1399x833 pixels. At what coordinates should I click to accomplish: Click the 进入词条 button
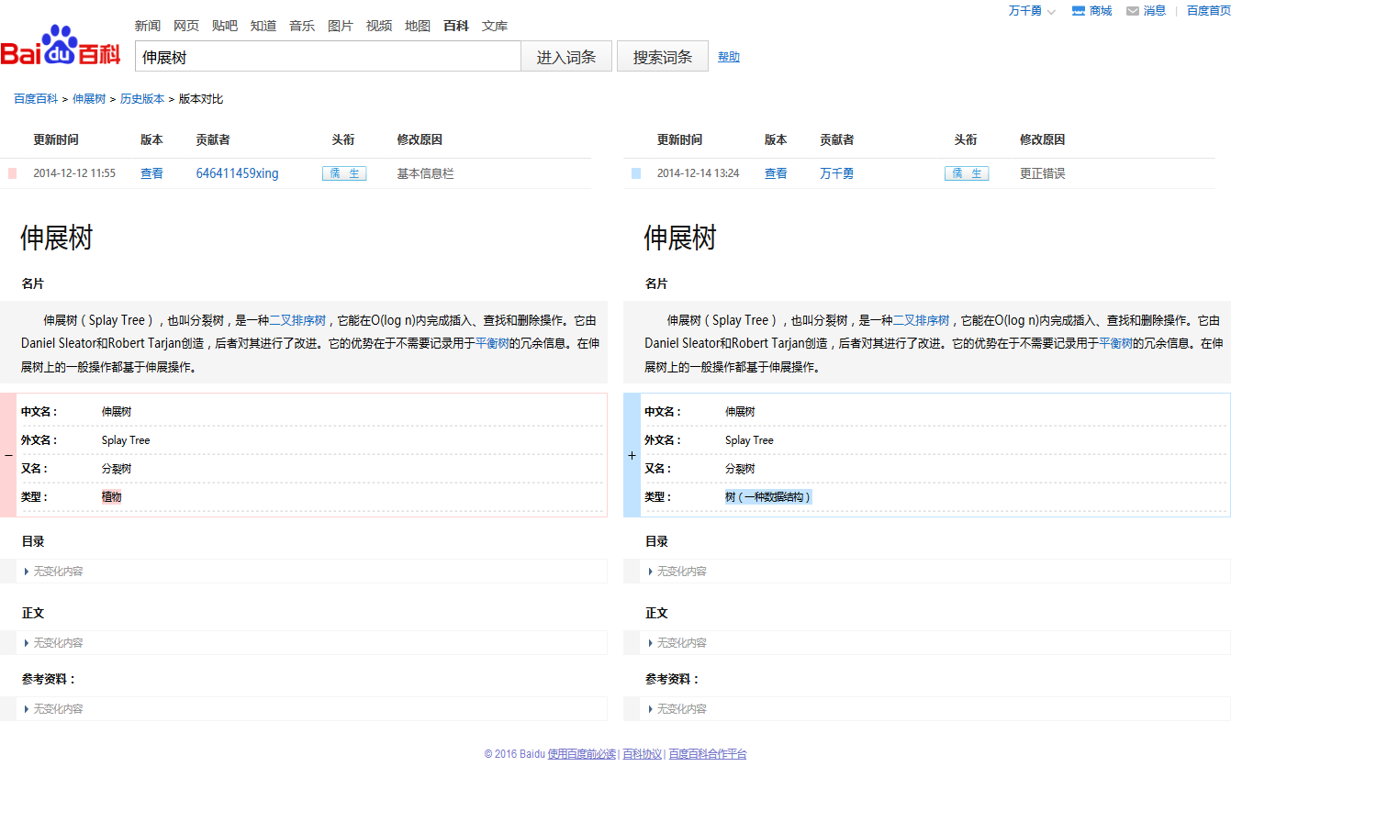[x=566, y=56]
